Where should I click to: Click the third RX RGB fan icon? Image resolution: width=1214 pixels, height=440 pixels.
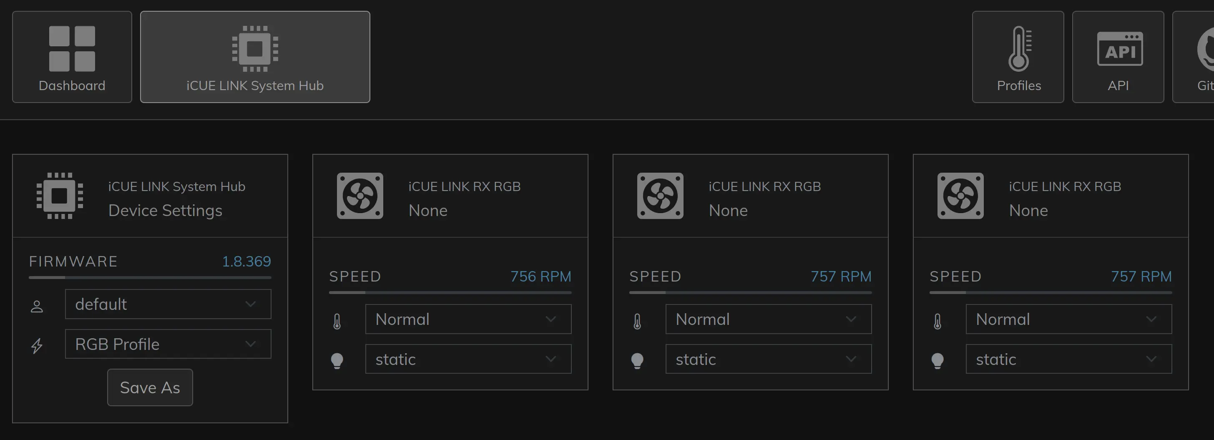960,196
